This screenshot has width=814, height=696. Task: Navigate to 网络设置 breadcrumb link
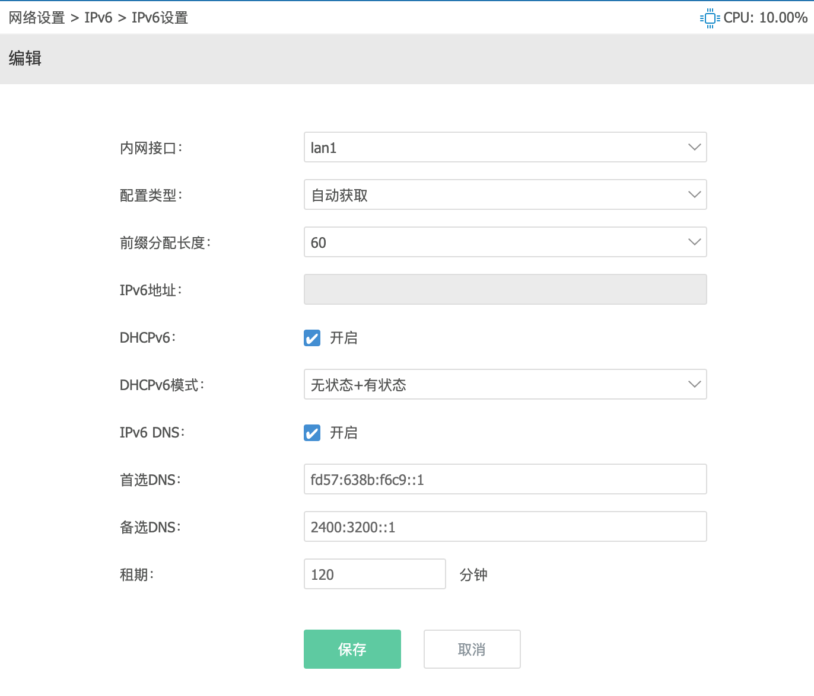(36, 18)
